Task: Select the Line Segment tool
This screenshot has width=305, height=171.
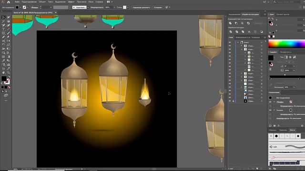Action: tap(9, 29)
